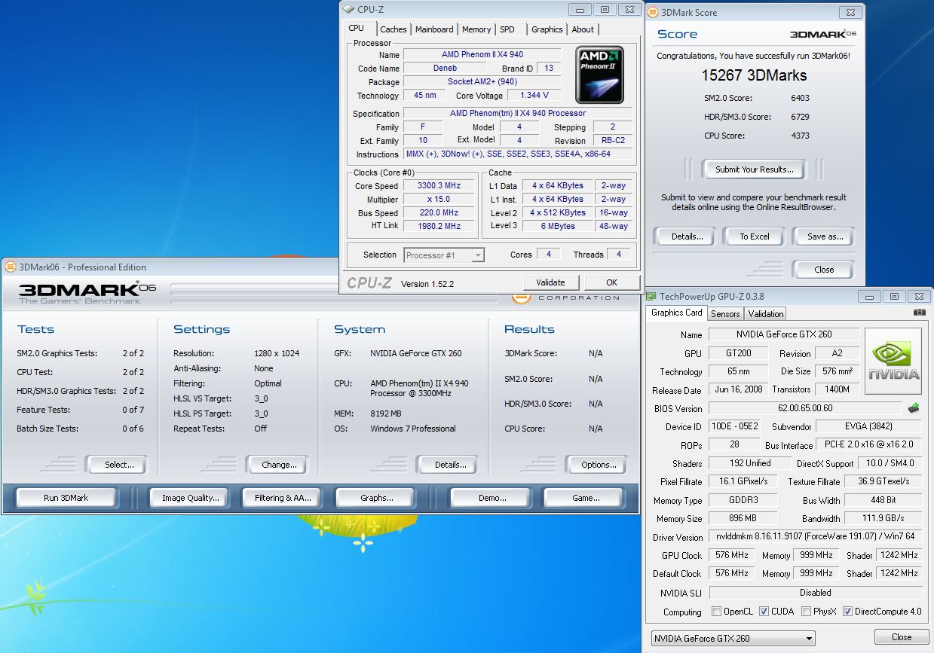This screenshot has width=934, height=653.
Task: Click the TechPowerUp GPU-Z title bar icon
Action: 651,297
